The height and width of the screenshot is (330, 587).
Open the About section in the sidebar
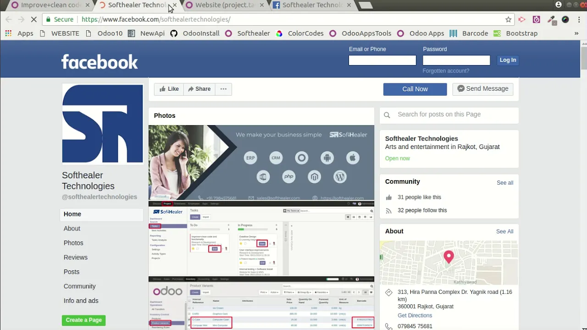pyautogui.click(x=72, y=228)
